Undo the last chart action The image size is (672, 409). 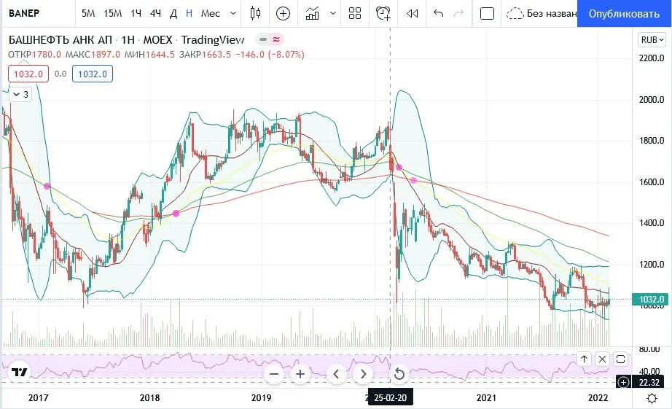click(438, 13)
